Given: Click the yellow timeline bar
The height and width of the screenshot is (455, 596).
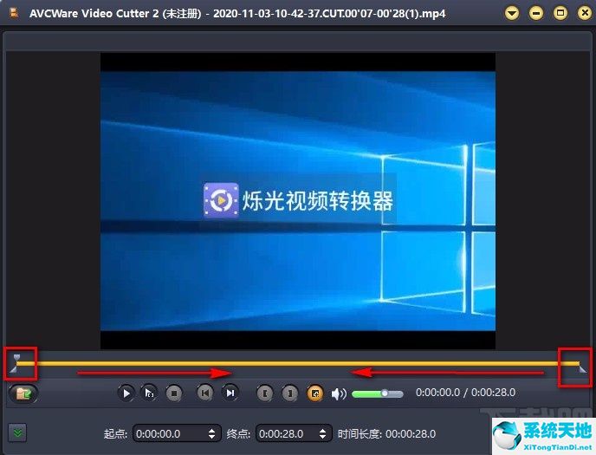Looking at the screenshot, I should [298, 364].
